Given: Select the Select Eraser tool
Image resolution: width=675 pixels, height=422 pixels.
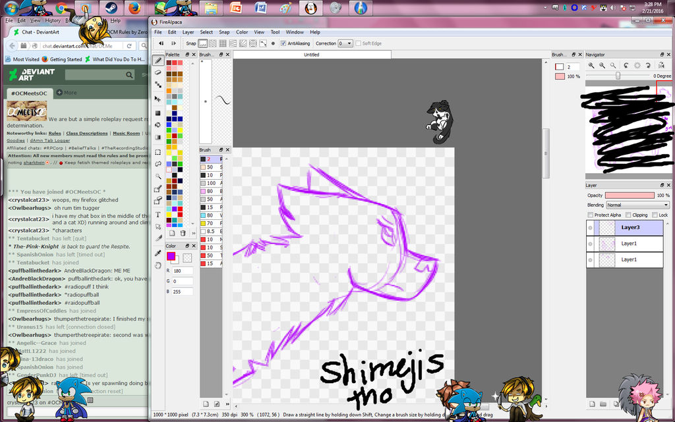Looking at the screenshot, I should point(158,201).
